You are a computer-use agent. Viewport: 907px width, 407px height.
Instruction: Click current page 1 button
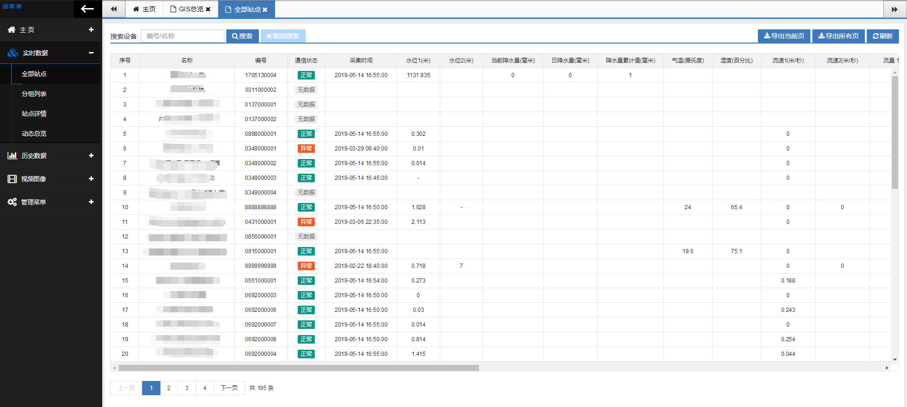click(x=151, y=388)
